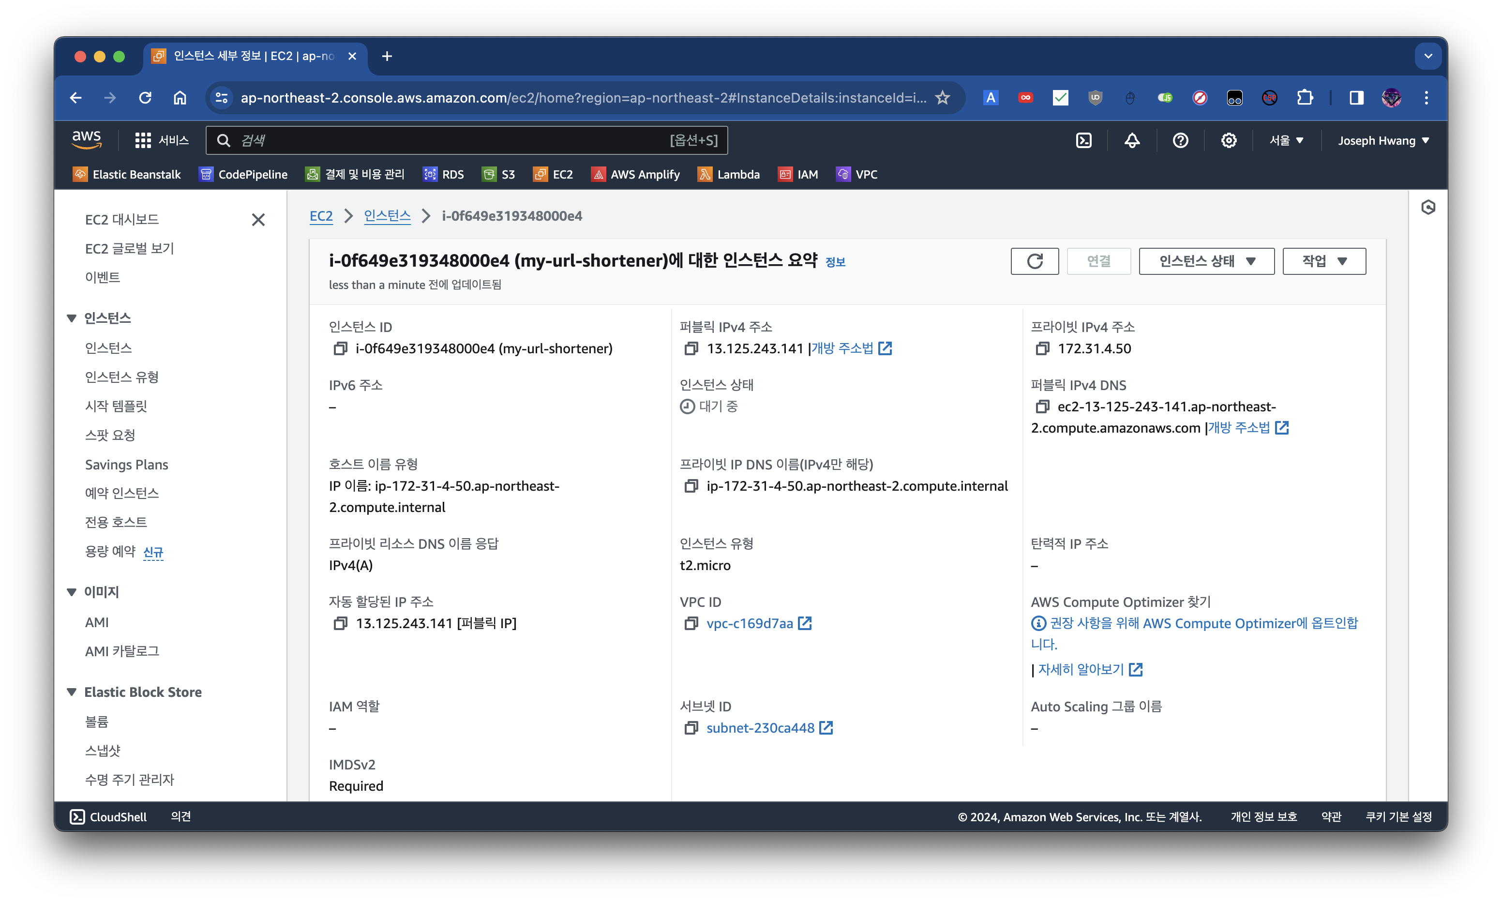Open Elastic Beanstalk favorite shortcut
Viewport: 1502px width, 903px height.
tap(126, 175)
